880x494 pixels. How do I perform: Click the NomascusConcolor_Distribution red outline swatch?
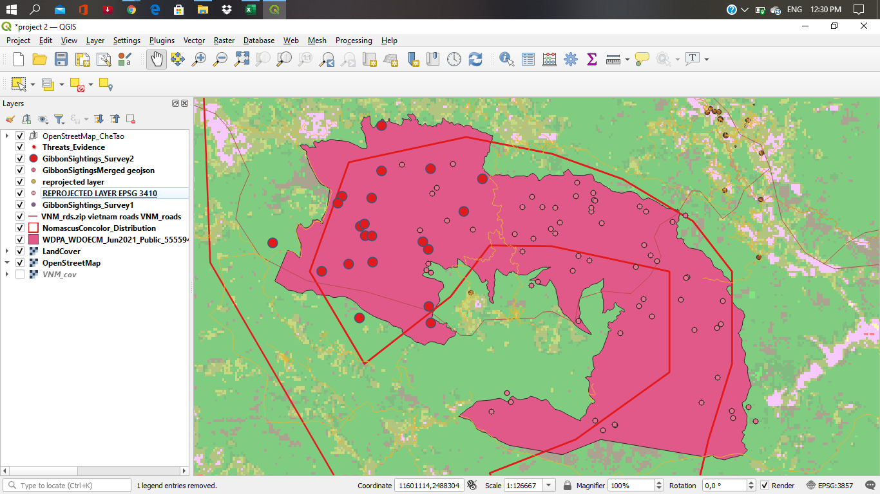[33, 228]
